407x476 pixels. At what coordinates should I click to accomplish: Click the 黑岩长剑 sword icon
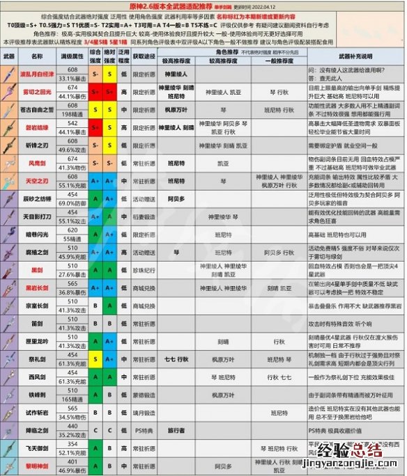tap(9, 288)
